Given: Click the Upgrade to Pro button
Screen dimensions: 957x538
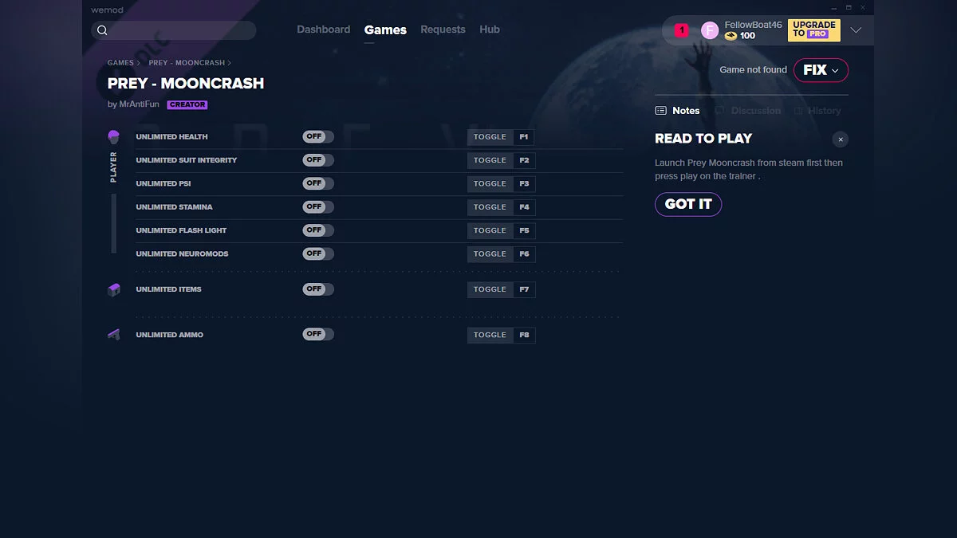Looking at the screenshot, I should [813, 30].
